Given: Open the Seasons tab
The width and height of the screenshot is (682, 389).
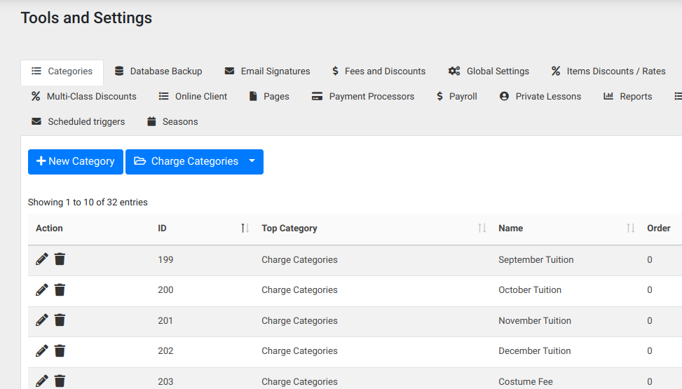Looking at the screenshot, I should [172, 122].
